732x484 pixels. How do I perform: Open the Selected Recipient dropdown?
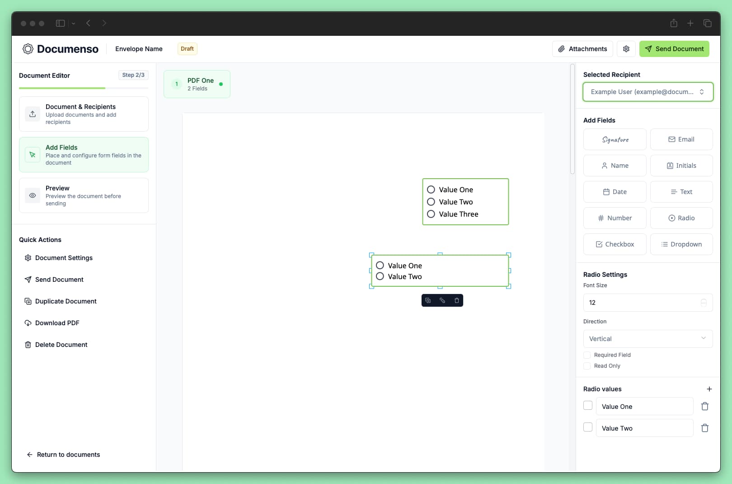click(648, 91)
